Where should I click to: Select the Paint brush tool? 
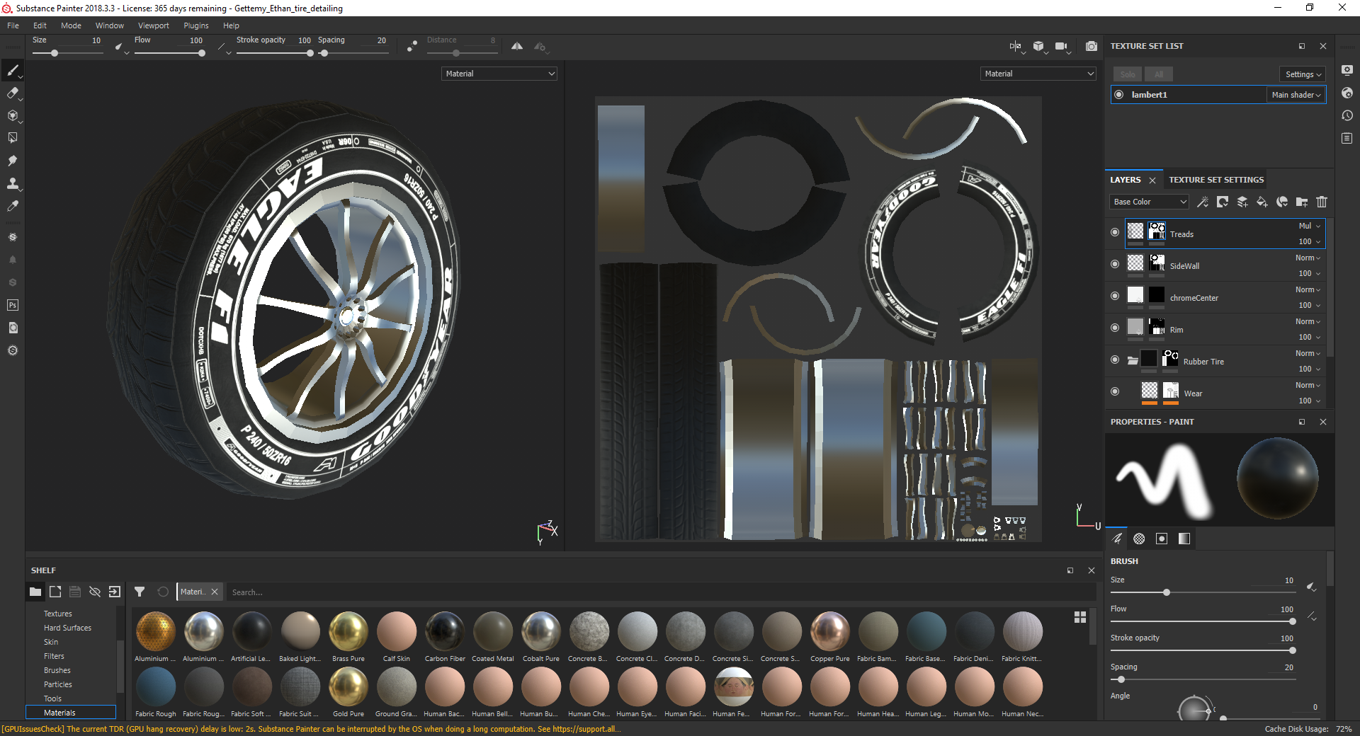pyautogui.click(x=13, y=70)
